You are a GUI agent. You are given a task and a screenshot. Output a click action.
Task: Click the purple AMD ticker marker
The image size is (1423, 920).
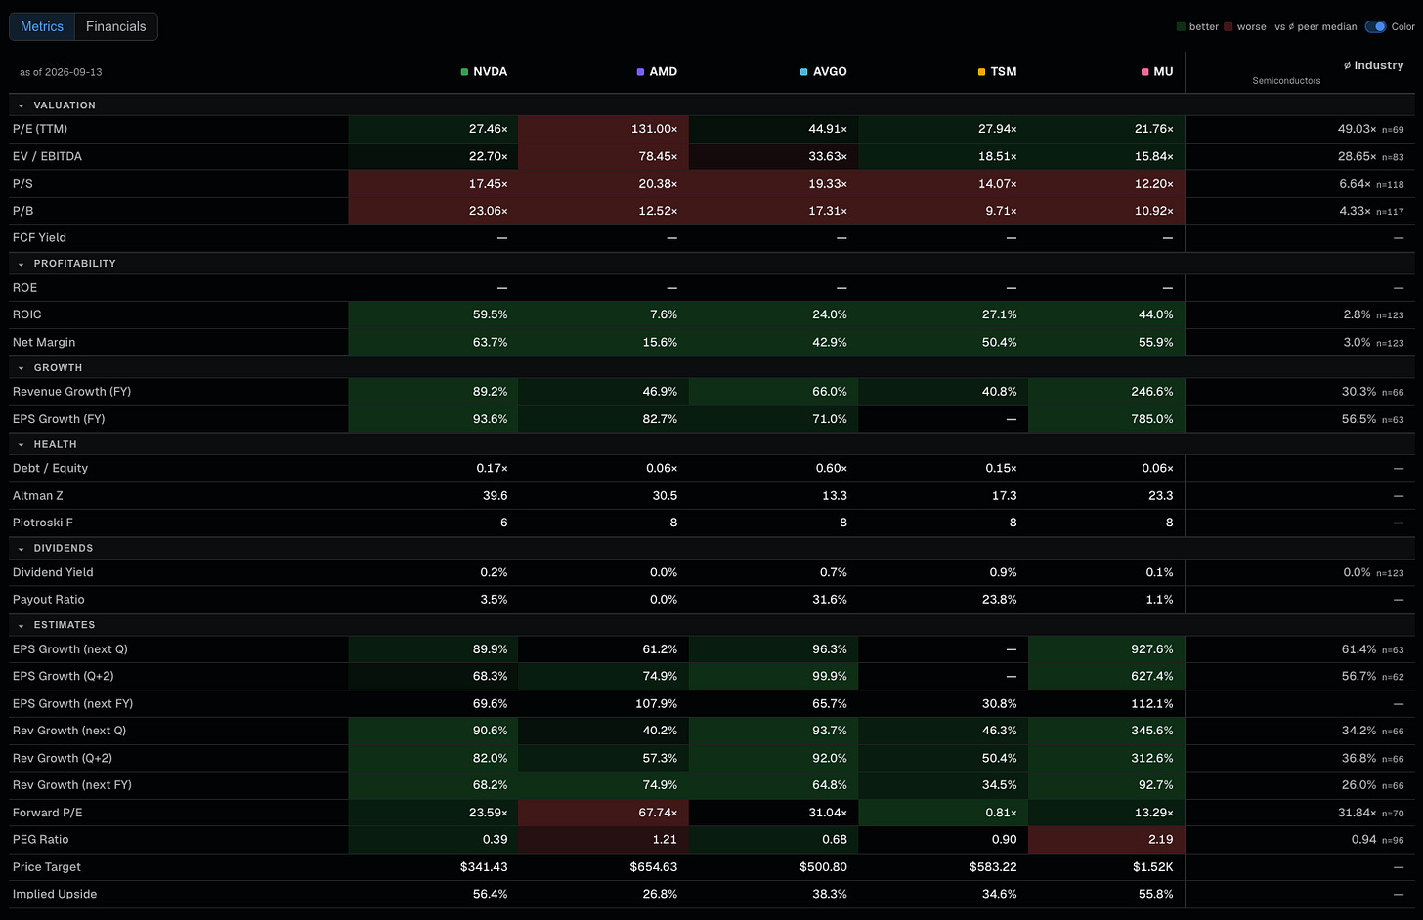pyautogui.click(x=640, y=72)
